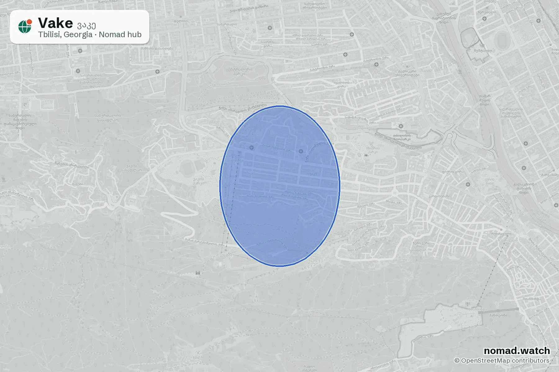Select the 'Vake' title heading
The width and height of the screenshot is (559, 372).
point(55,23)
